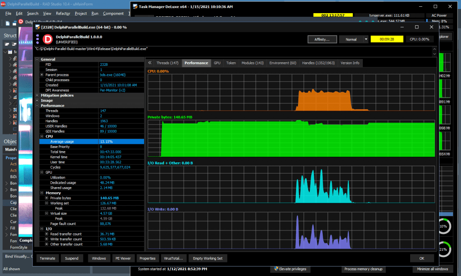
Task: Click the OK button
Action: [421, 258]
